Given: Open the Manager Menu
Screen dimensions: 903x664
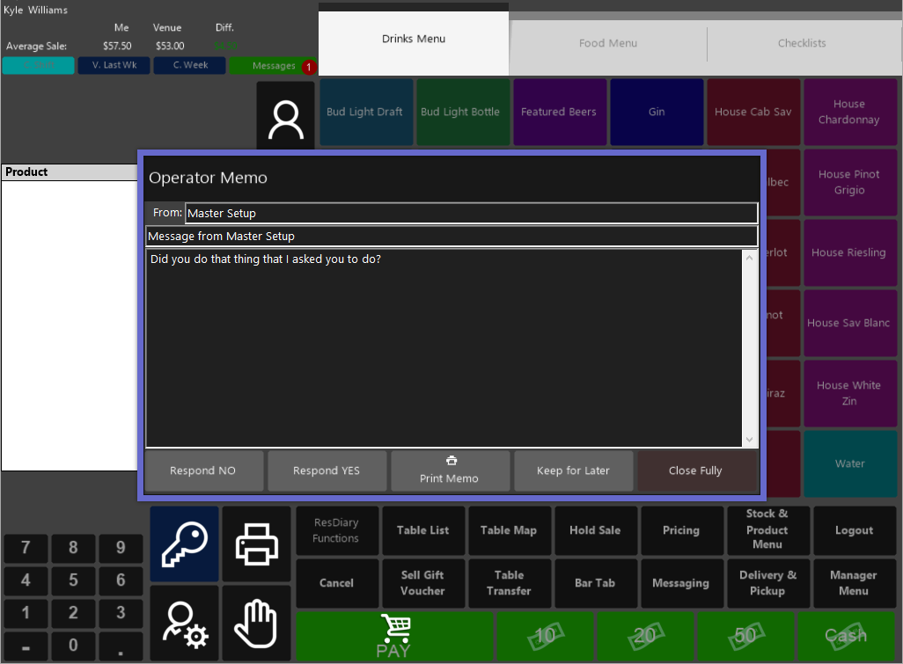Looking at the screenshot, I should pos(853,583).
